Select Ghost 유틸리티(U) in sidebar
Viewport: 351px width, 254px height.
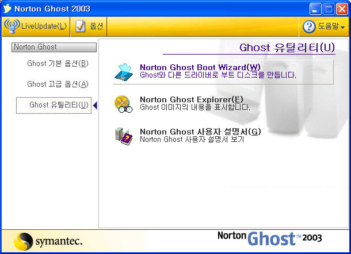pos(59,105)
